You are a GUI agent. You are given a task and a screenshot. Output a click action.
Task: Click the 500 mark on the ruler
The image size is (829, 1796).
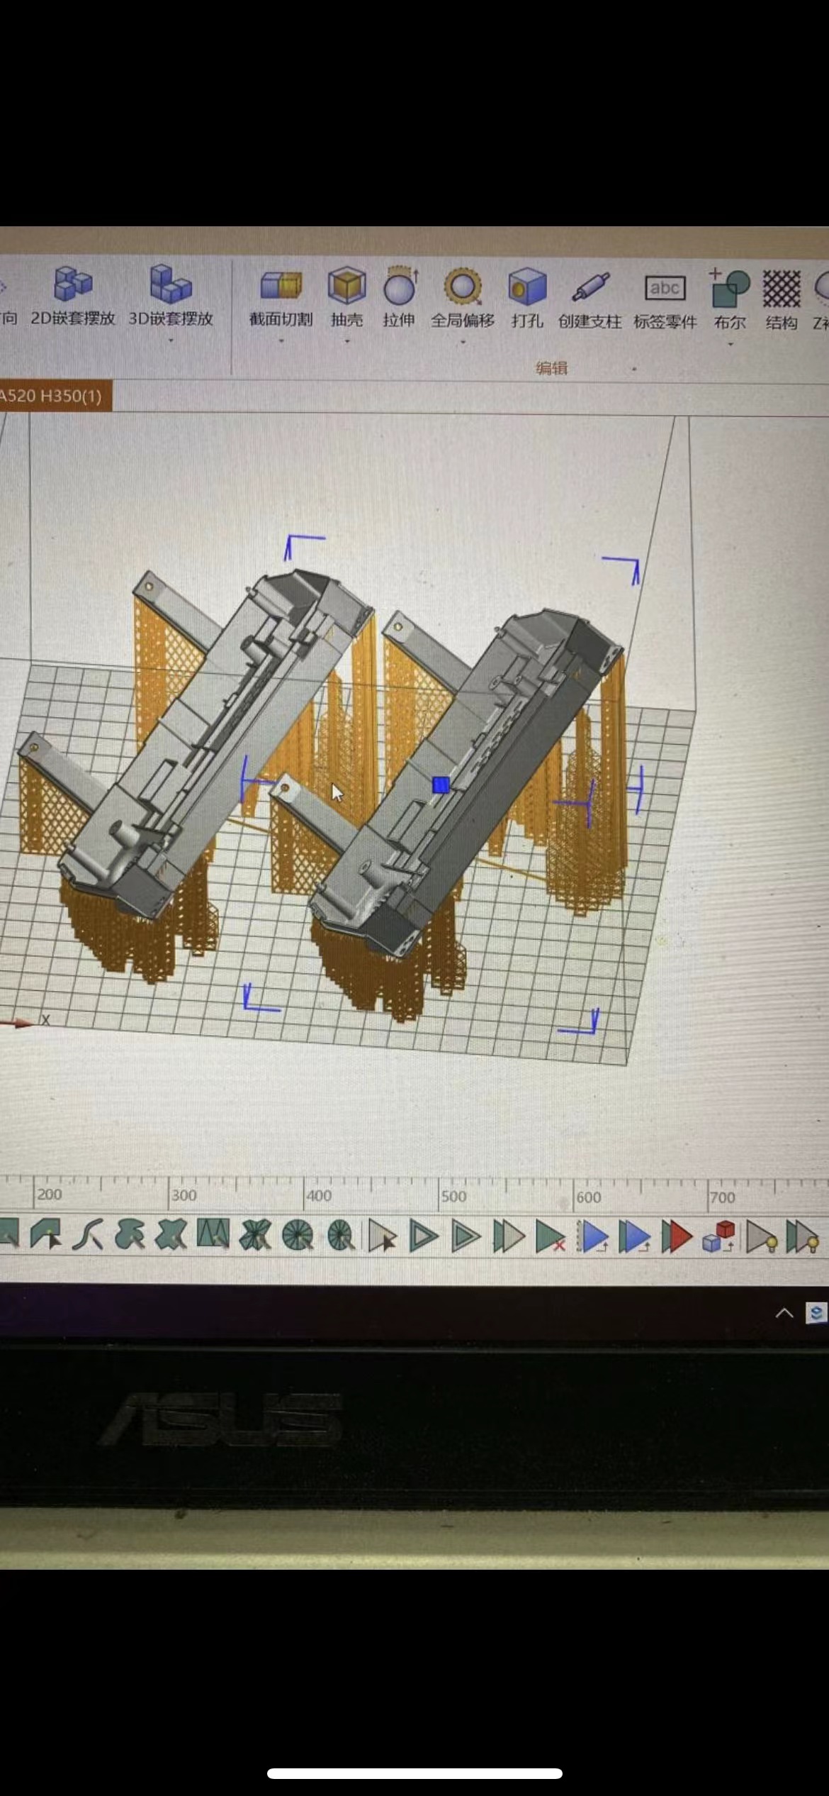(x=453, y=1196)
